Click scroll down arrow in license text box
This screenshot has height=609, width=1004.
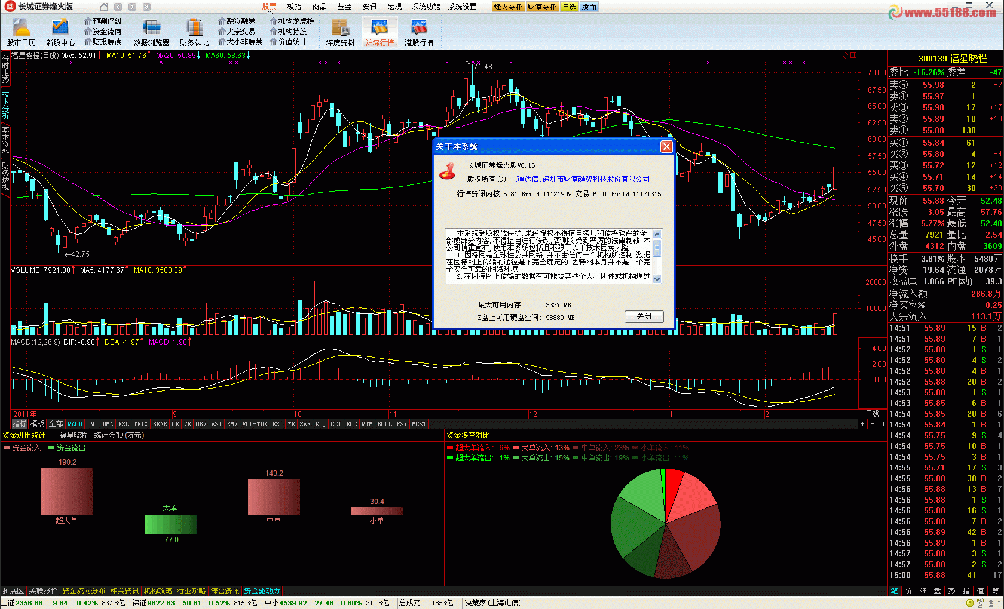pos(657,279)
